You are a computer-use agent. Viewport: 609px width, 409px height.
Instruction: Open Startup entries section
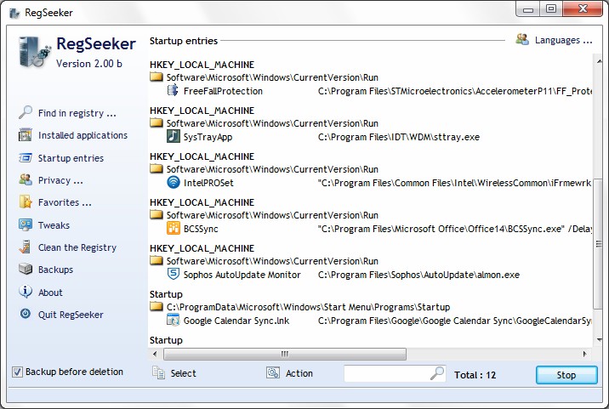[x=71, y=158]
